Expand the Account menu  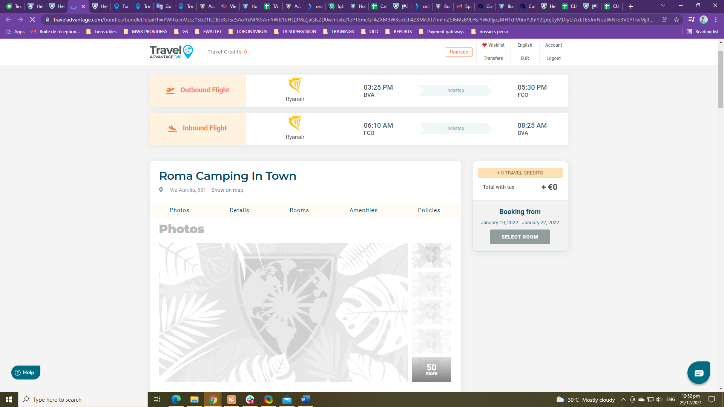553,45
